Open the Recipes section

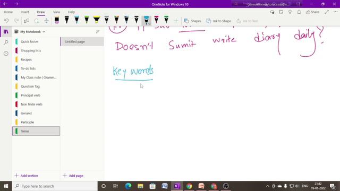[x=36, y=59]
